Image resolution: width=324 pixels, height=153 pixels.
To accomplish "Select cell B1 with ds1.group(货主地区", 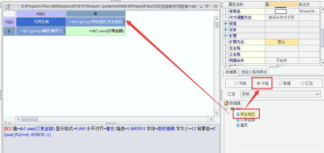I will click(96, 22).
